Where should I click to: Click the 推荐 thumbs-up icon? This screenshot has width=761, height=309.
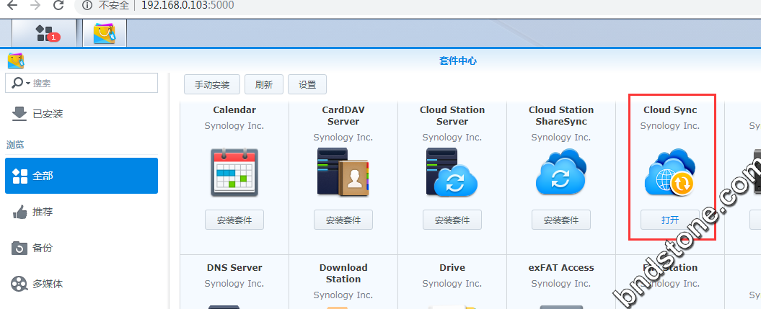(19, 212)
